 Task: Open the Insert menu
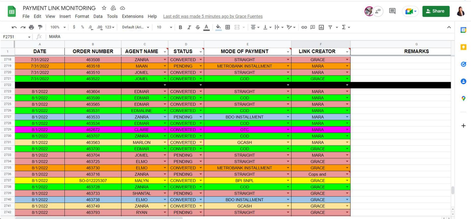(x=65, y=16)
